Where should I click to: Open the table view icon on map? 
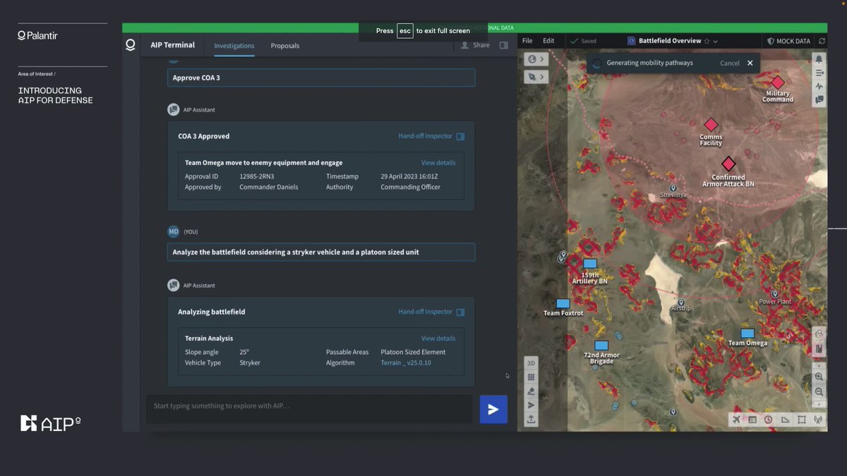(752, 420)
